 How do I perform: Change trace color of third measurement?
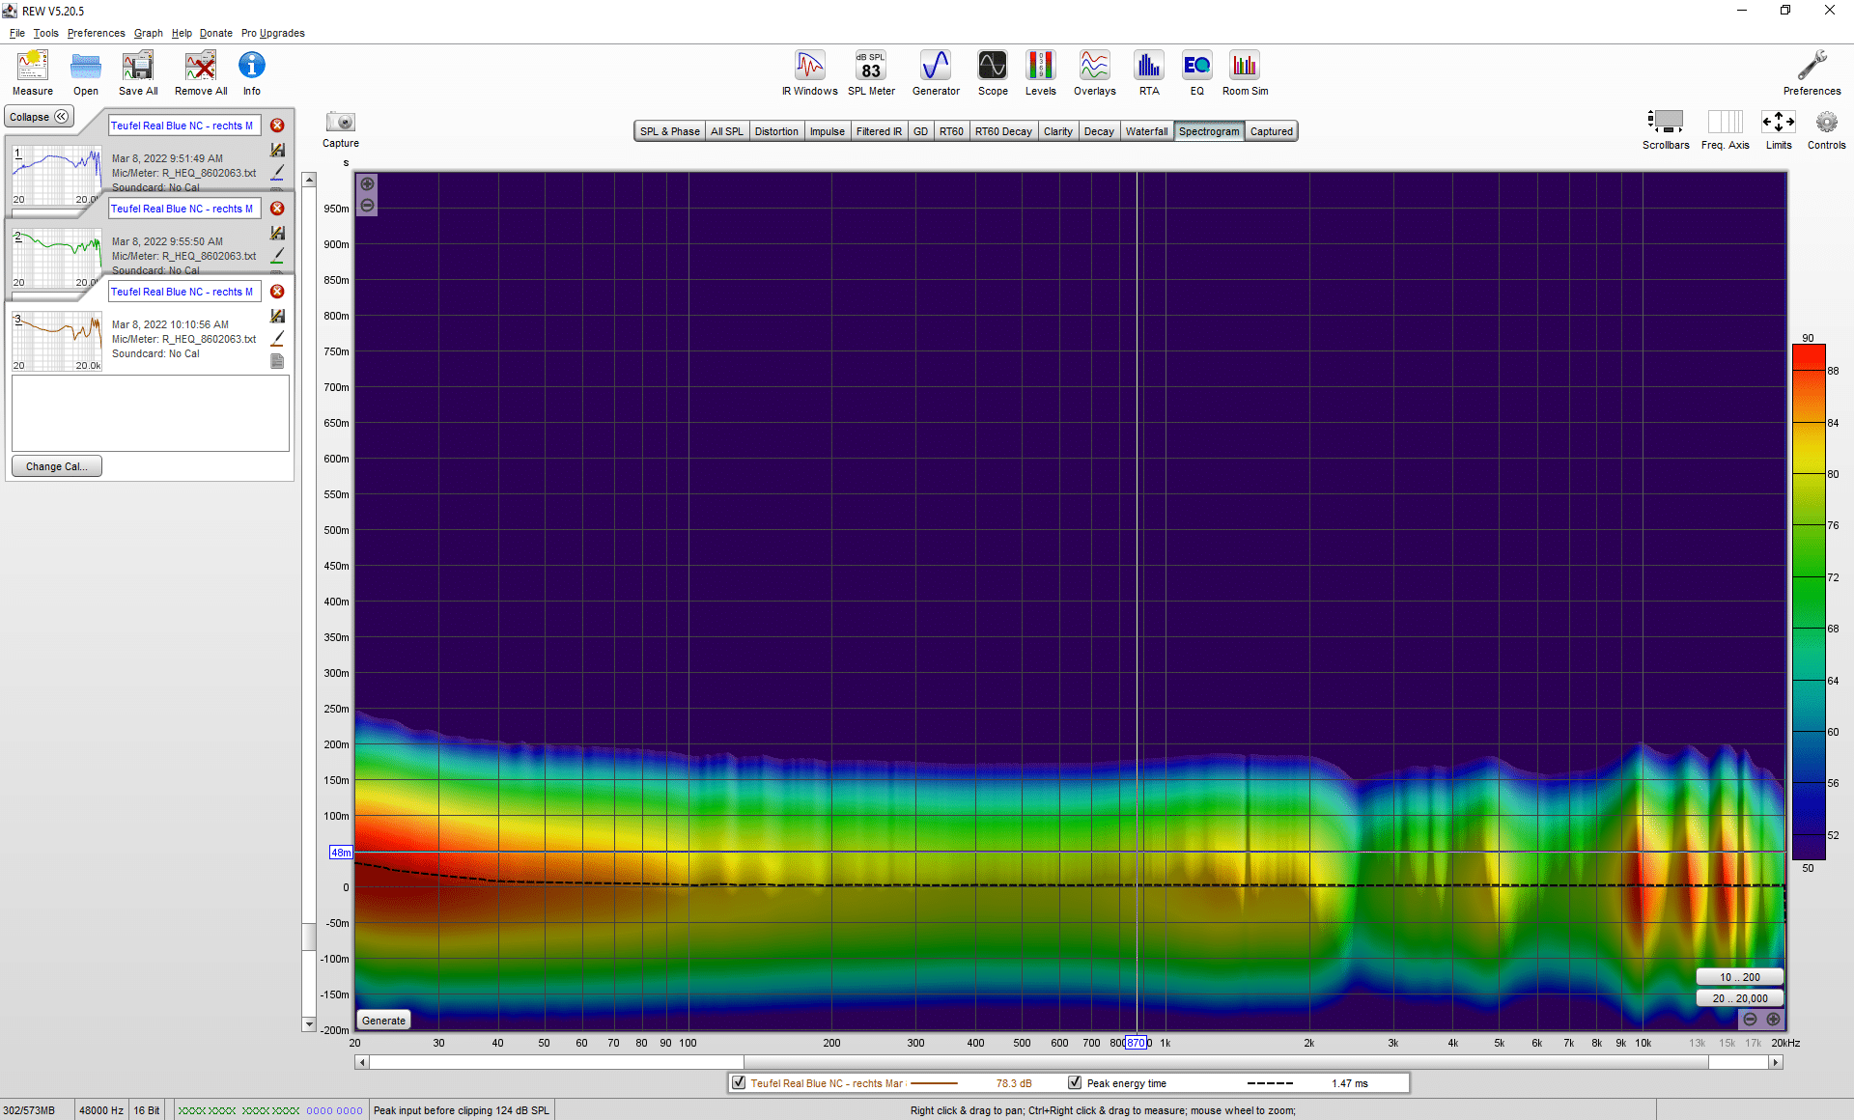pyautogui.click(x=277, y=339)
